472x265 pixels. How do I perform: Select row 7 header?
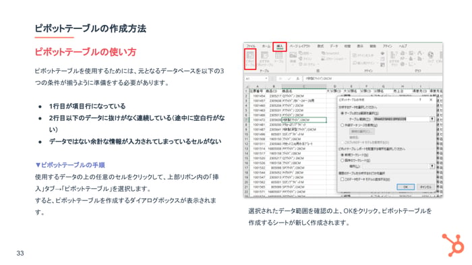[246, 120]
